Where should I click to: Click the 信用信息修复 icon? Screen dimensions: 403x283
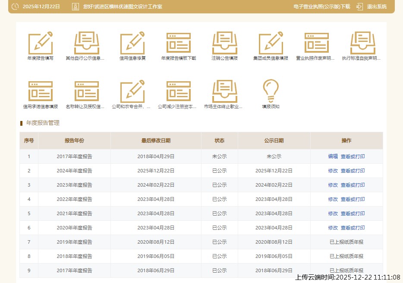pos(132,43)
